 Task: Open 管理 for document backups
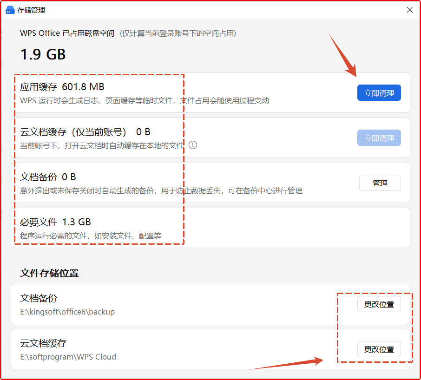point(380,183)
